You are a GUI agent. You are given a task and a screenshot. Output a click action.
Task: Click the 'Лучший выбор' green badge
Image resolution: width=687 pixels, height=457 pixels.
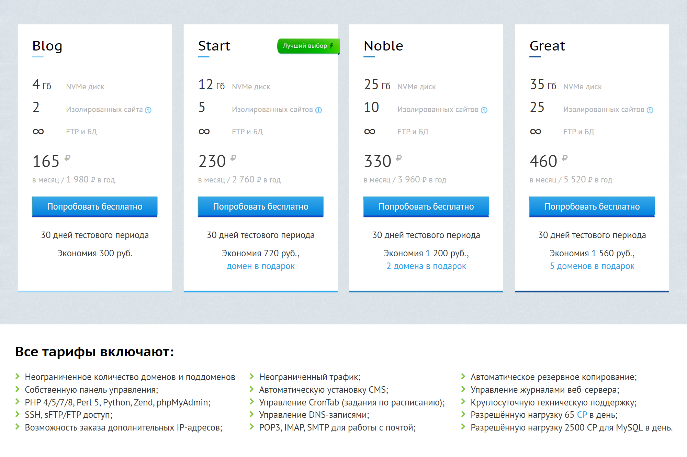(308, 46)
